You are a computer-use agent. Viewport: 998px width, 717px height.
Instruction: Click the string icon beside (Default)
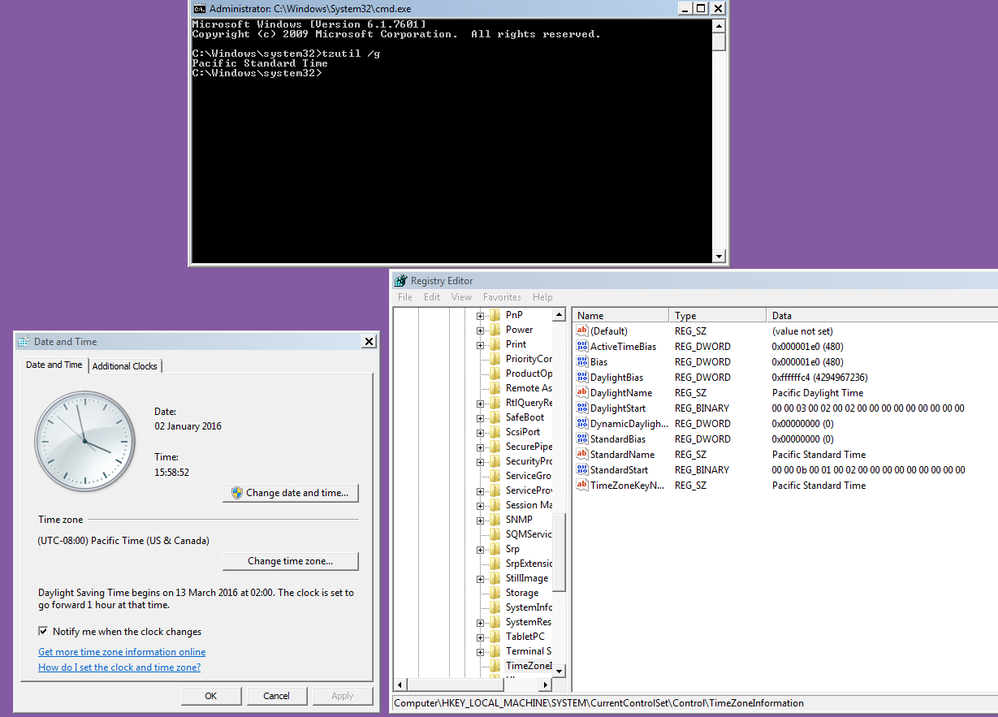(581, 330)
